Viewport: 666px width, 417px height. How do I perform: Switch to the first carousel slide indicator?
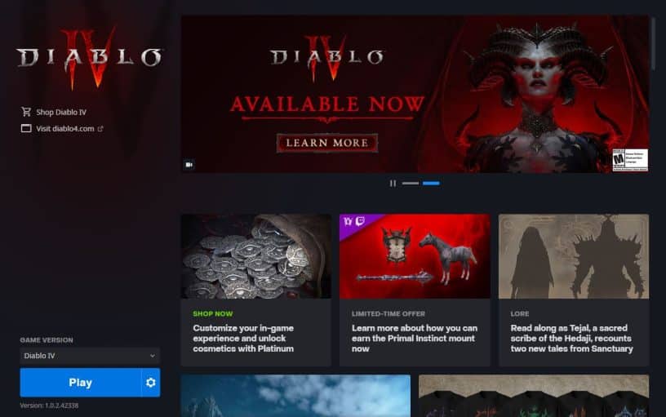pyautogui.click(x=411, y=183)
